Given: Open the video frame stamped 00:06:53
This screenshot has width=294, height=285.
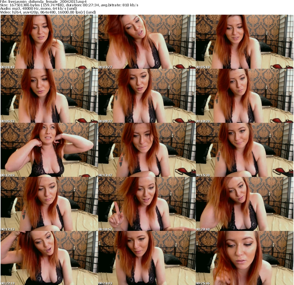Looking at the screenshot, I should pyautogui.click(x=49, y=96).
